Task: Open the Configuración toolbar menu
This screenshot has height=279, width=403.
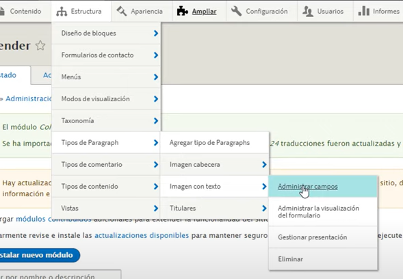Action: pyautogui.click(x=267, y=12)
